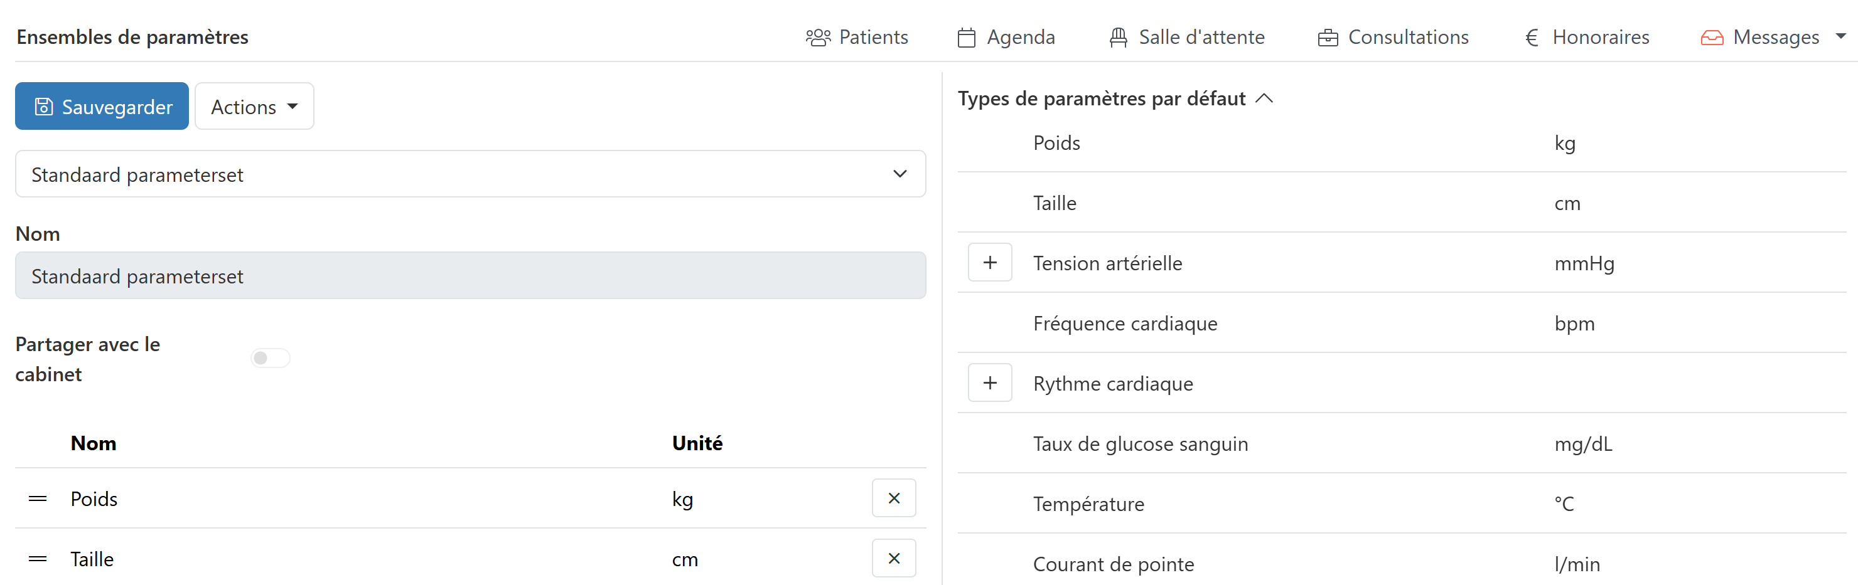
Task: Click the Sauvegarder button
Action: [x=102, y=107]
